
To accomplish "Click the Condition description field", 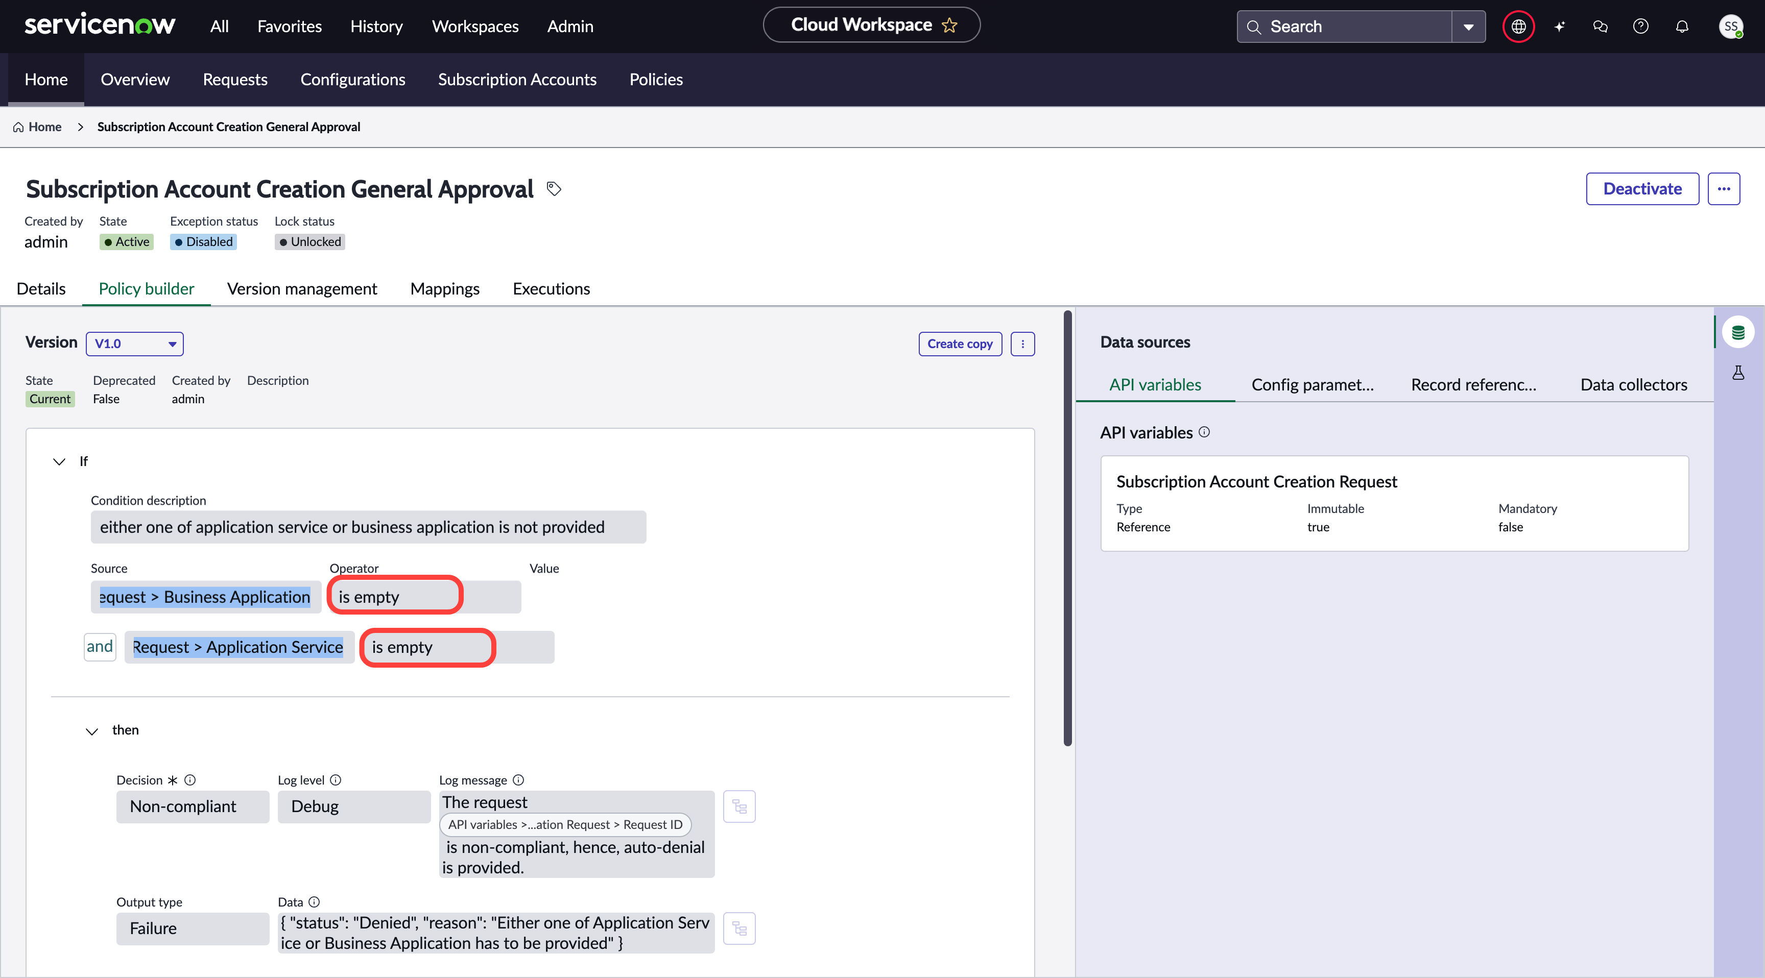I will click(368, 527).
